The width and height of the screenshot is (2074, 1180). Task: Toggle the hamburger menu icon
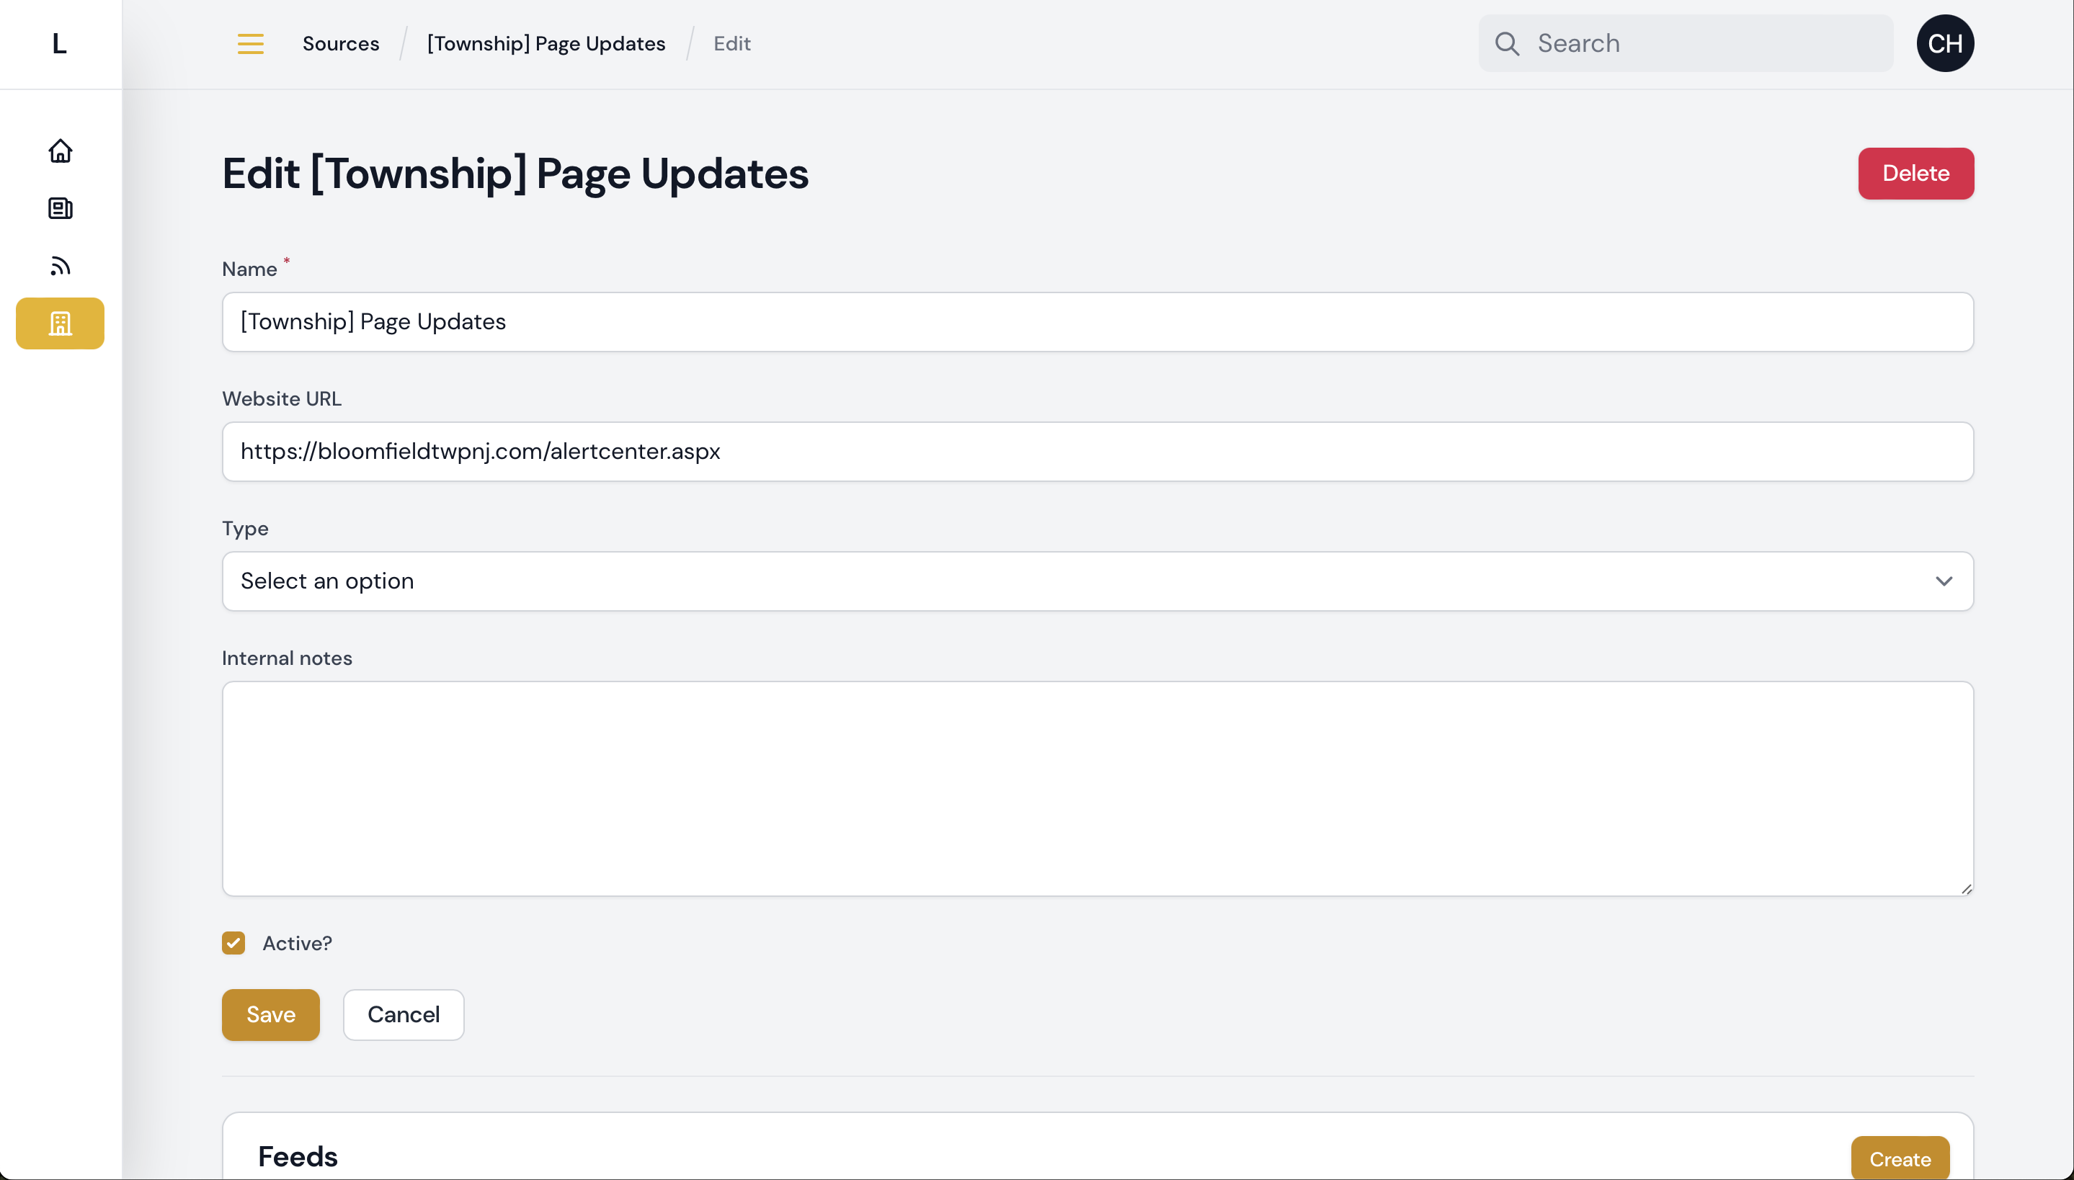[x=251, y=44]
